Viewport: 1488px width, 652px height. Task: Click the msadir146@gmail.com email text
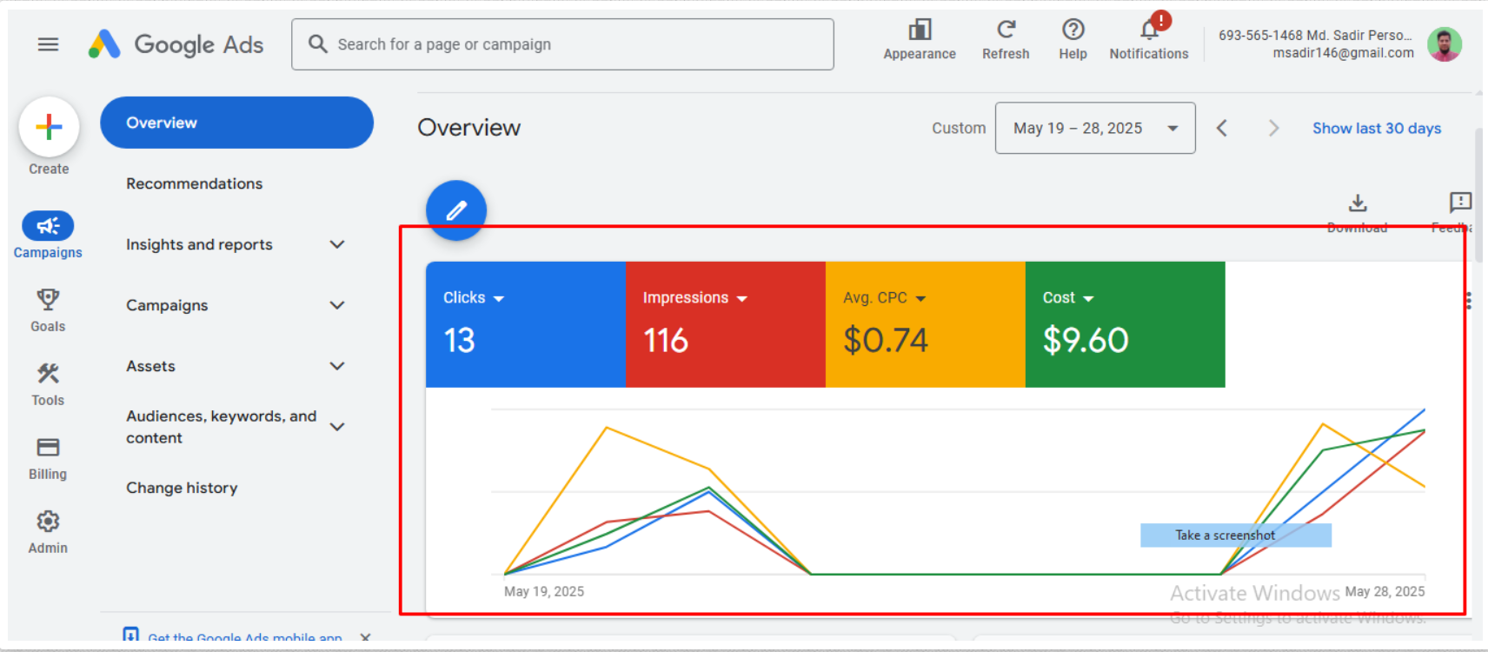point(1343,53)
